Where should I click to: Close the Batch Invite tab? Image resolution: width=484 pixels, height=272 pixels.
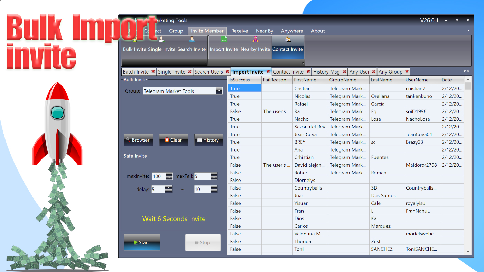(x=153, y=71)
